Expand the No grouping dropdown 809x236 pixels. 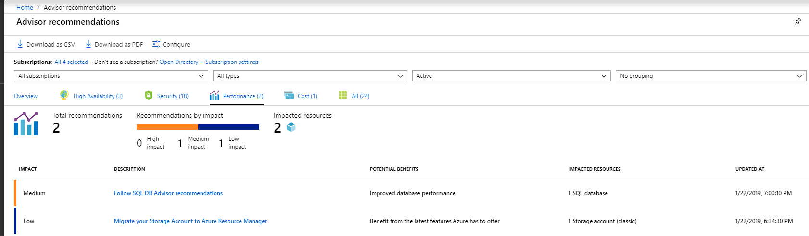pos(711,76)
